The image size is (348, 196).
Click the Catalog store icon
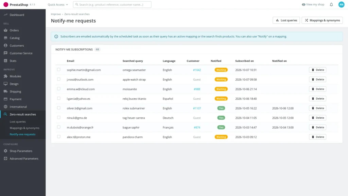(5, 38)
